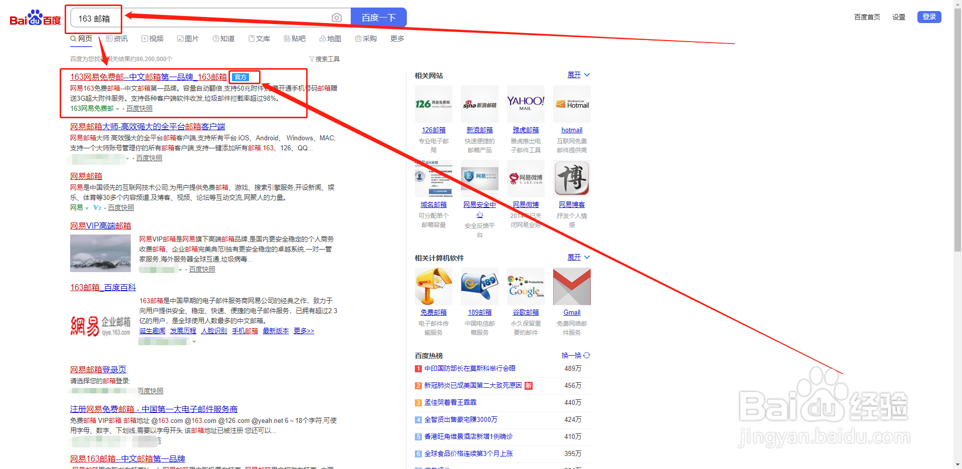Click the 189邮箱 icon
This screenshot has height=469, width=962.
click(479, 286)
